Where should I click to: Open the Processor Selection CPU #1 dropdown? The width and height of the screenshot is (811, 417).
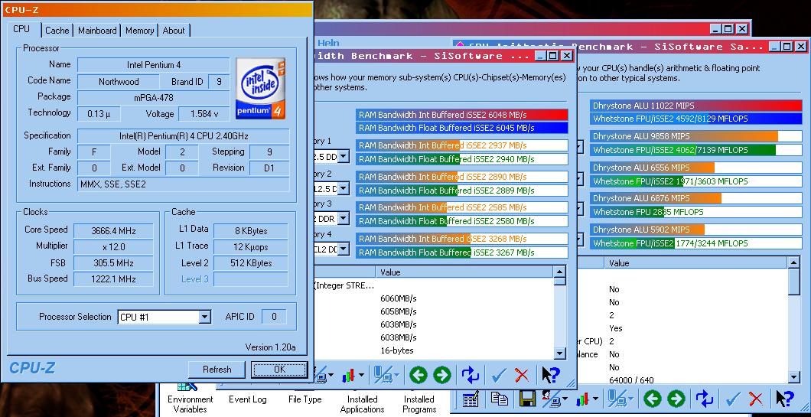click(204, 317)
